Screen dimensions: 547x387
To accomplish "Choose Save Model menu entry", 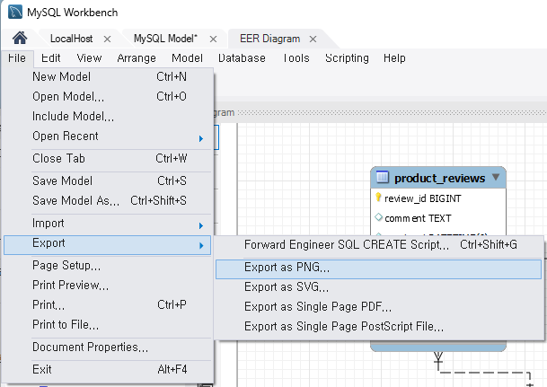I will coord(108,181).
